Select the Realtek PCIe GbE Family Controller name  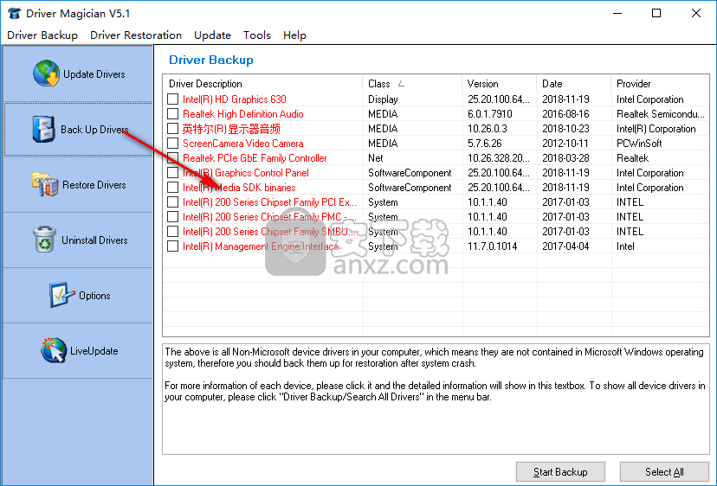pyautogui.click(x=255, y=158)
